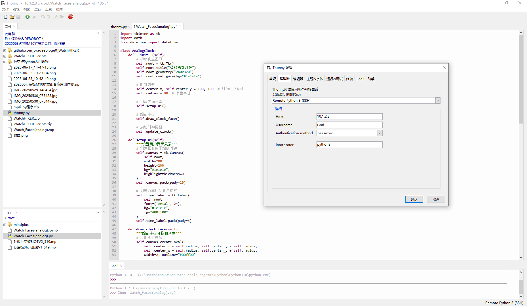The width and height of the screenshot is (527, 306).
Task: Open the interpreter selection dropdown
Action: coord(438,101)
